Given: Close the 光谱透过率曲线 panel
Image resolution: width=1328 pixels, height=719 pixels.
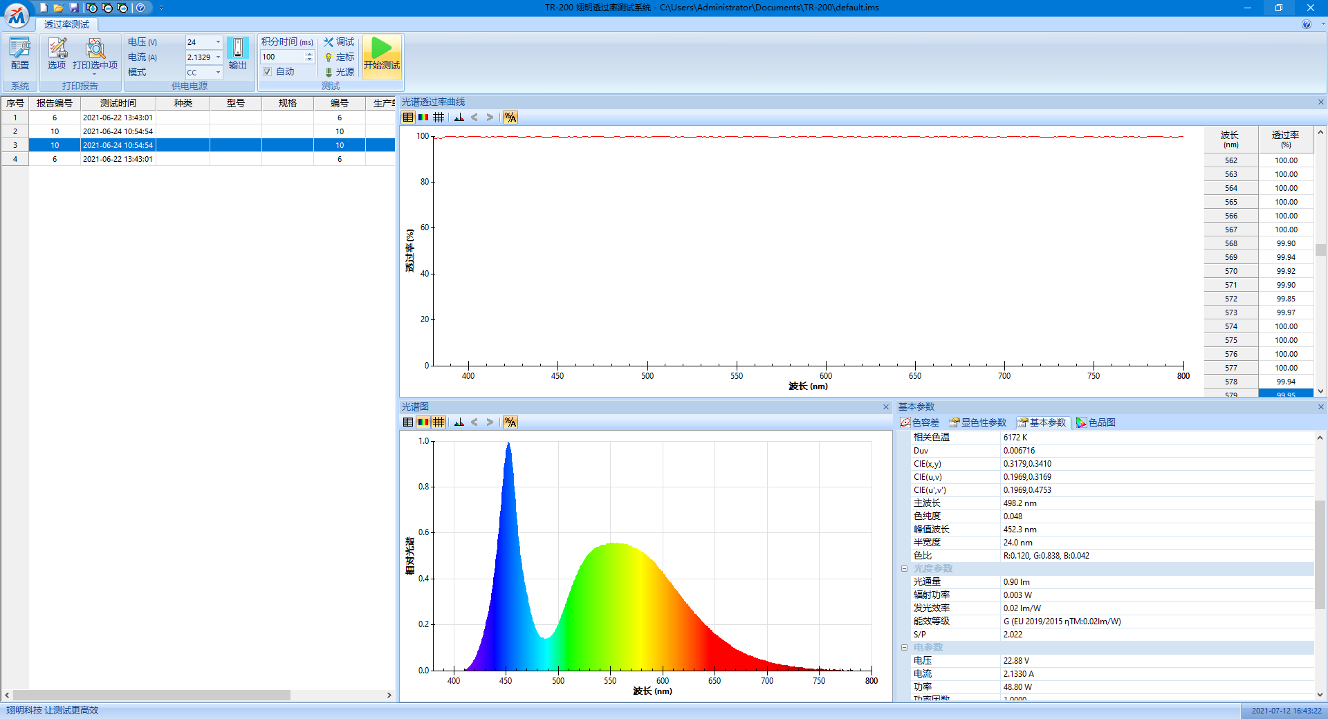Looking at the screenshot, I should 1320,102.
